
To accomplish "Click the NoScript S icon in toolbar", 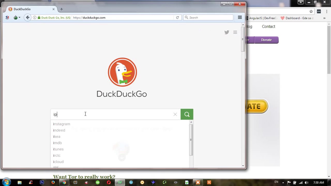I will [x=7, y=18].
